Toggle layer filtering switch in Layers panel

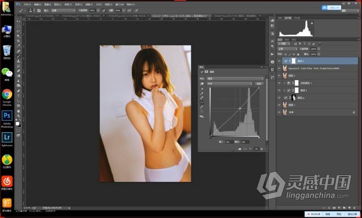coord(320,44)
